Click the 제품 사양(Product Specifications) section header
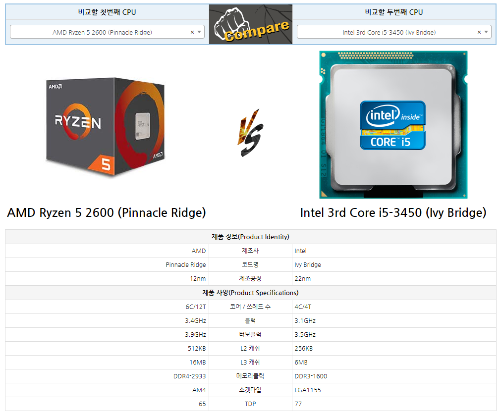The width and height of the screenshot is (501, 416). pyautogui.click(x=250, y=293)
